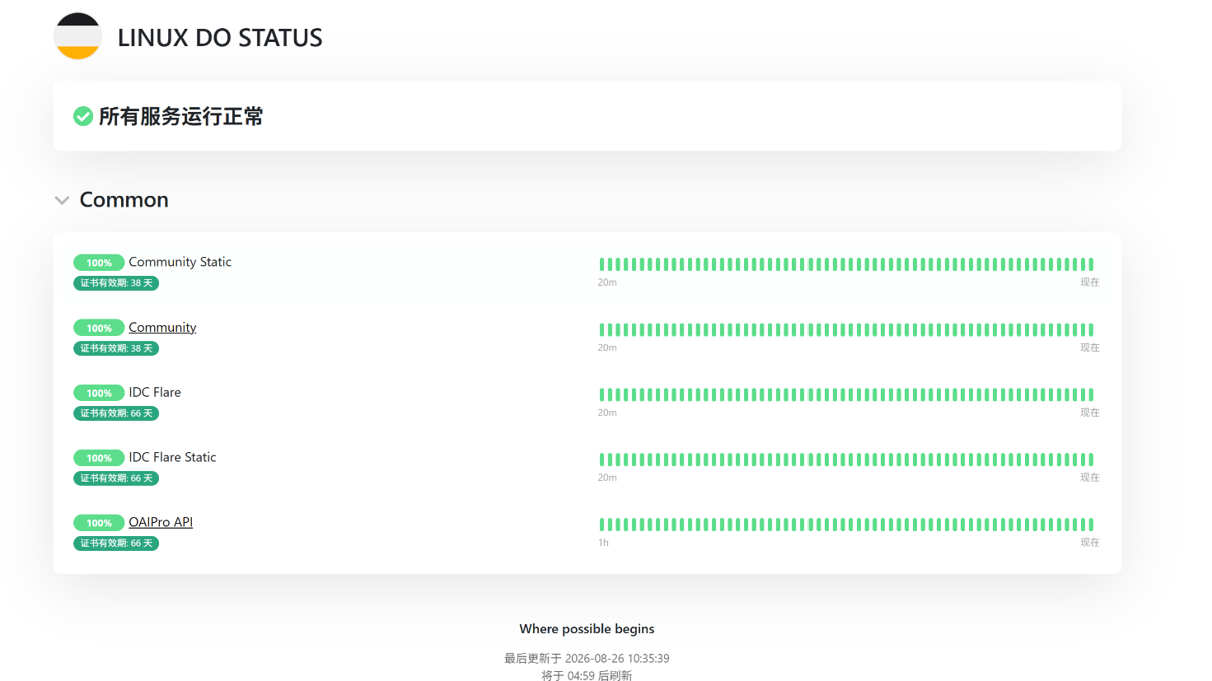Click the Community row uptime heartbeat bar
Image resolution: width=1212 pixels, height=681 pixels.
[846, 329]
